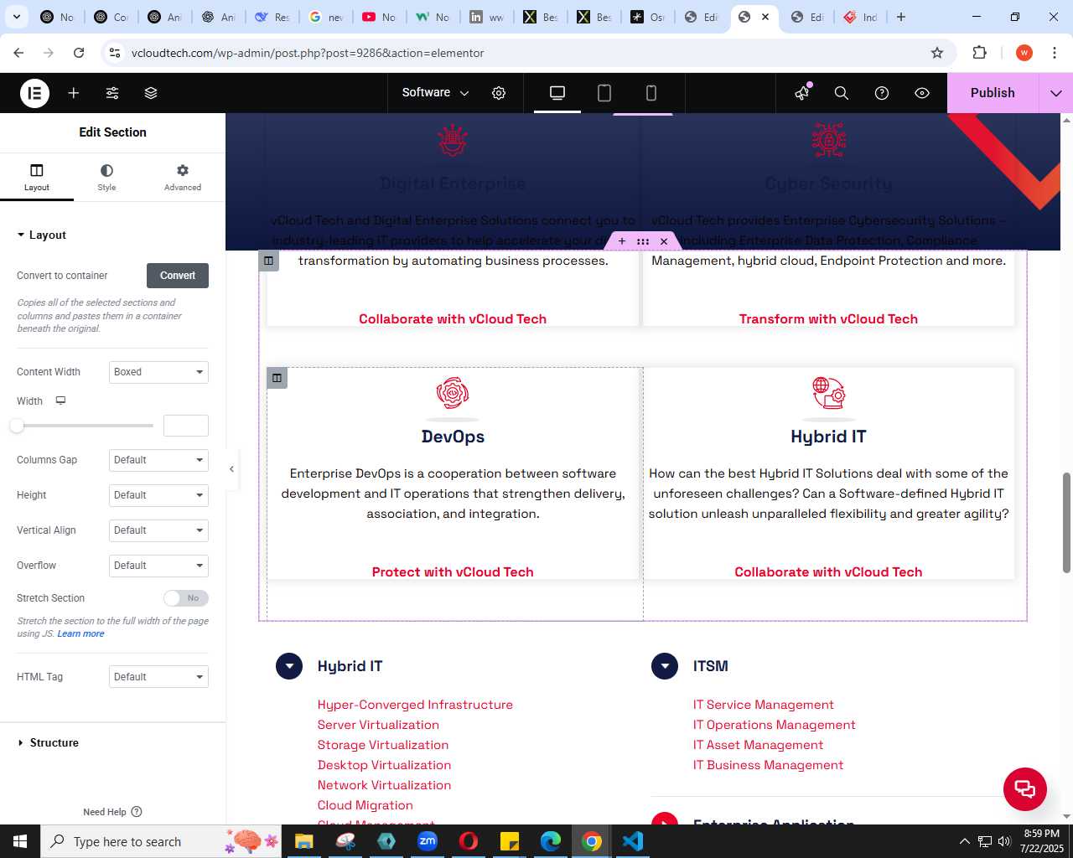
Task: Switch to tablet responsive view
Action: click(x=604, y=93)
